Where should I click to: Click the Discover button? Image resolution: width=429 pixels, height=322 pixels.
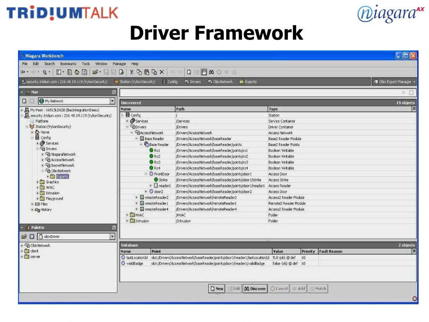coord(255,288)
